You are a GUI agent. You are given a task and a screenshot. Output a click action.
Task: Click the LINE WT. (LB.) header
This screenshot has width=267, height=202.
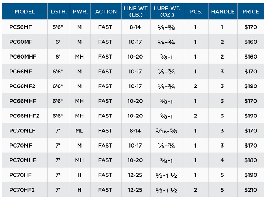[136, 11]
